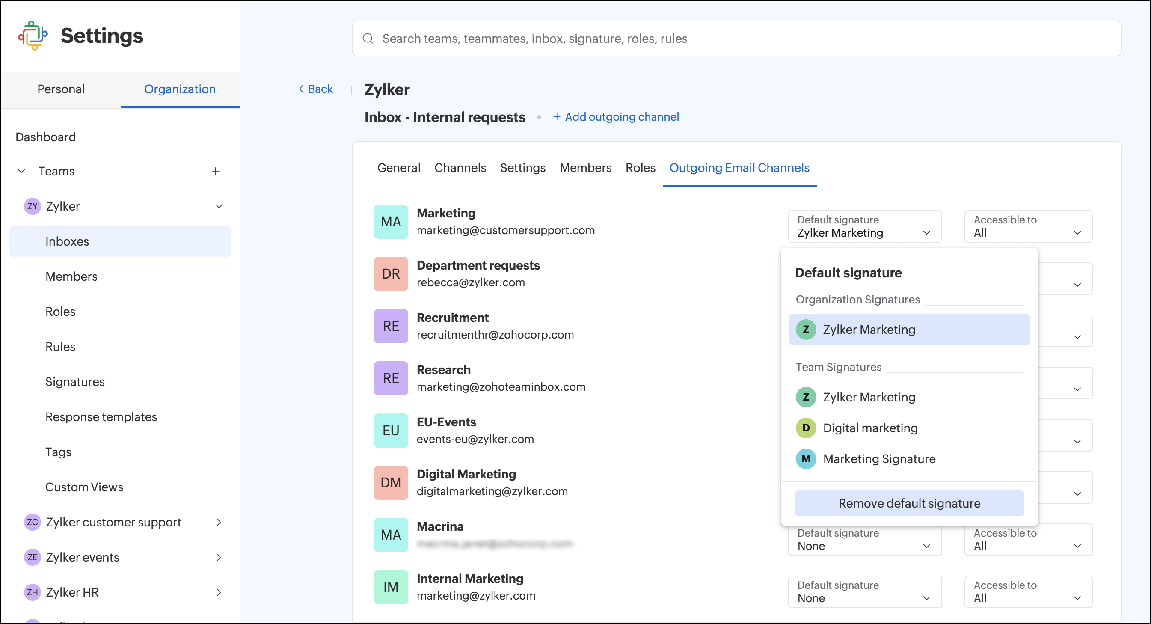Open the General tab

coord(399,168)
